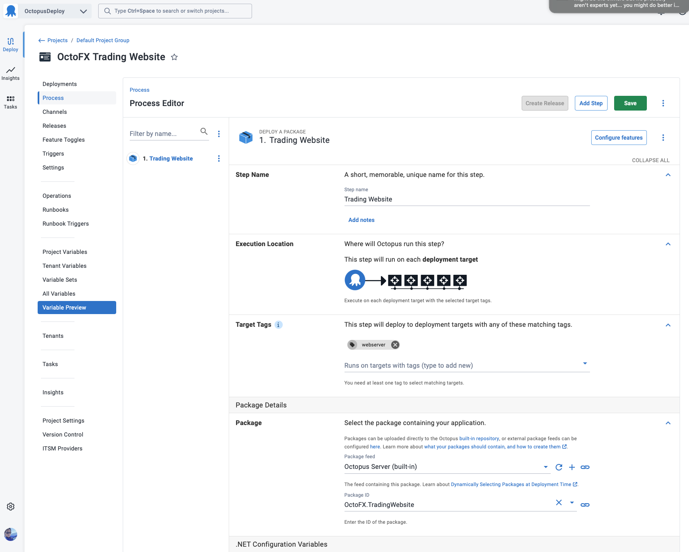
Task: Open the Tasks section in left rail
Action: point(11,102)
